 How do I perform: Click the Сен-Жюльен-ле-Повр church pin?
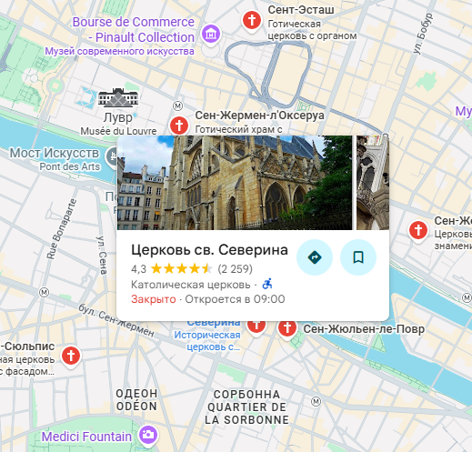(287, 329)
